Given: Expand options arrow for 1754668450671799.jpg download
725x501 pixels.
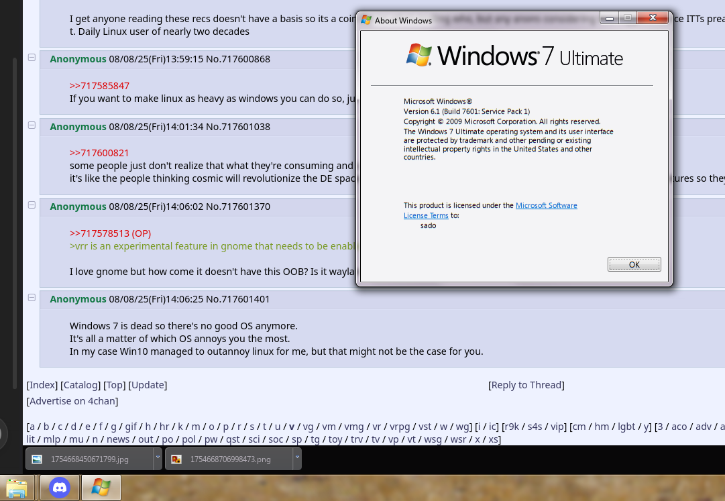Looking at the screenshot, I should pos(158,457).
